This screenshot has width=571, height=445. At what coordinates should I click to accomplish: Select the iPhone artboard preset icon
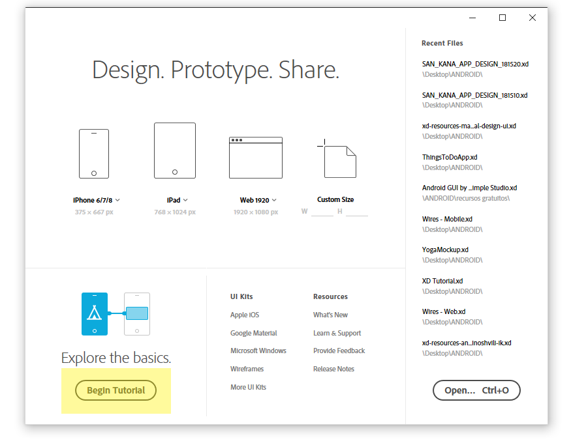[x=94, y=154]
